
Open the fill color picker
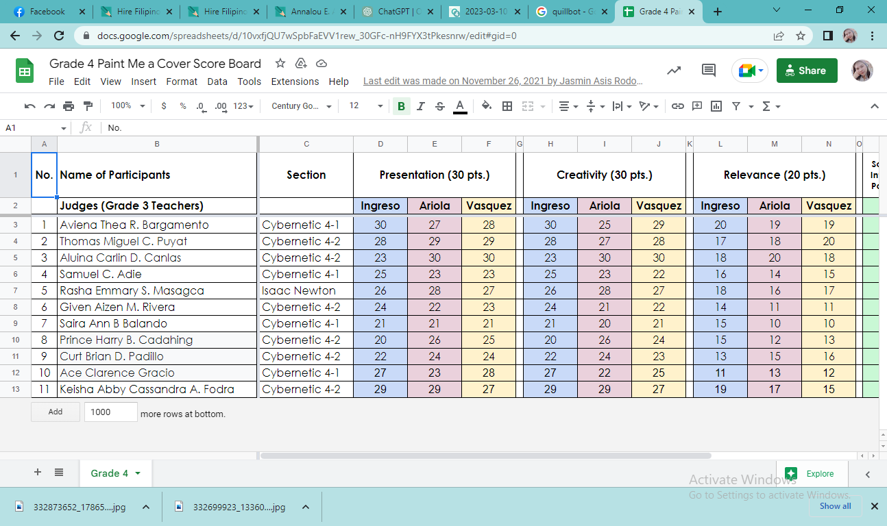(487, 106)
